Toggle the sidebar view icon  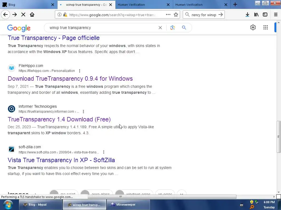coord(265,15)
